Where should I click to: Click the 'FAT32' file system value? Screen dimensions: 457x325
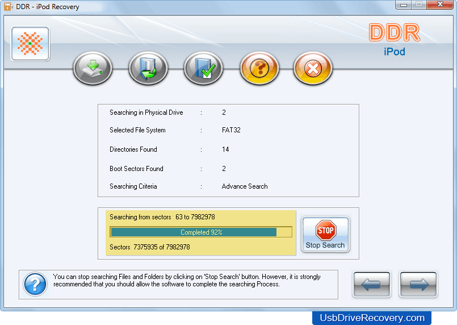pyautogui.click(x=231, y=130)
